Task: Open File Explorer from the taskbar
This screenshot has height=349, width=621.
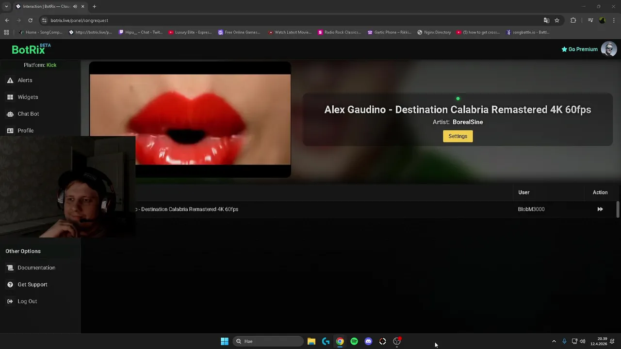Action: pyautogui.click(x=311, y=341)
